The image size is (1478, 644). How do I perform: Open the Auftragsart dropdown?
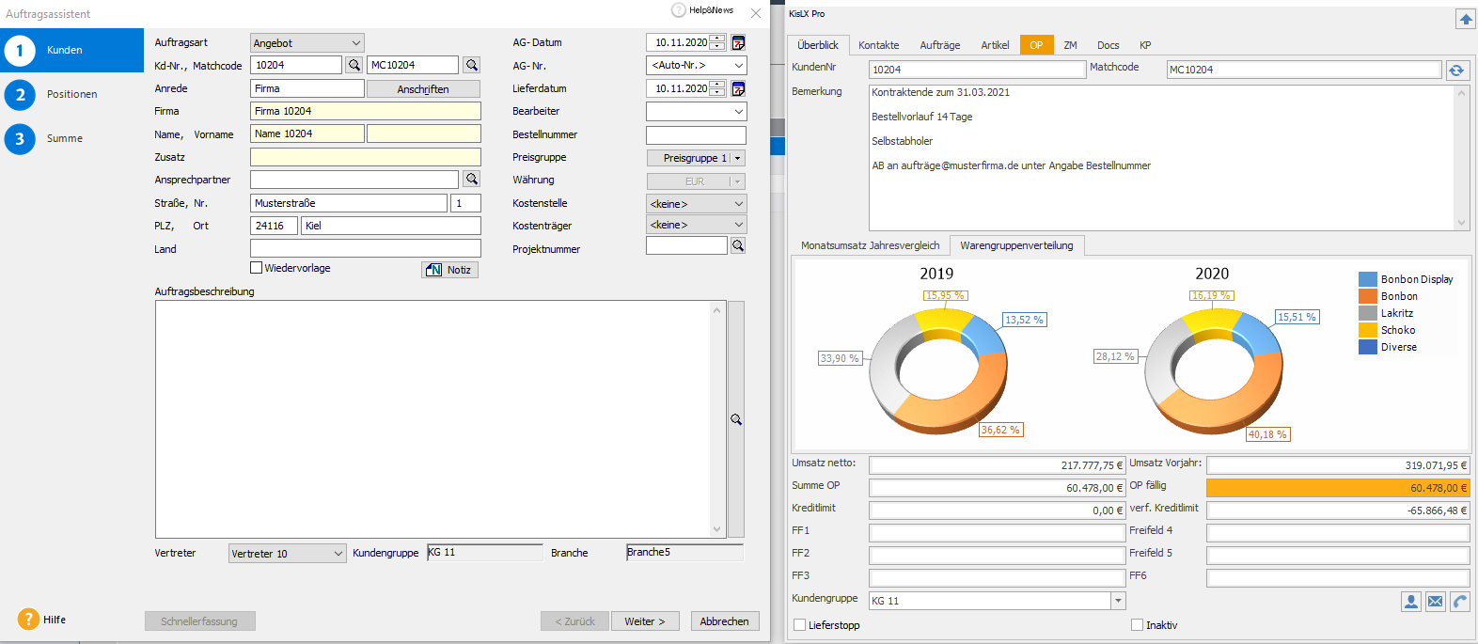[355, 43]
